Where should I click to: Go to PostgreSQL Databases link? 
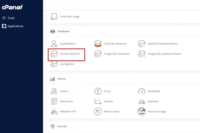point(117,54)
